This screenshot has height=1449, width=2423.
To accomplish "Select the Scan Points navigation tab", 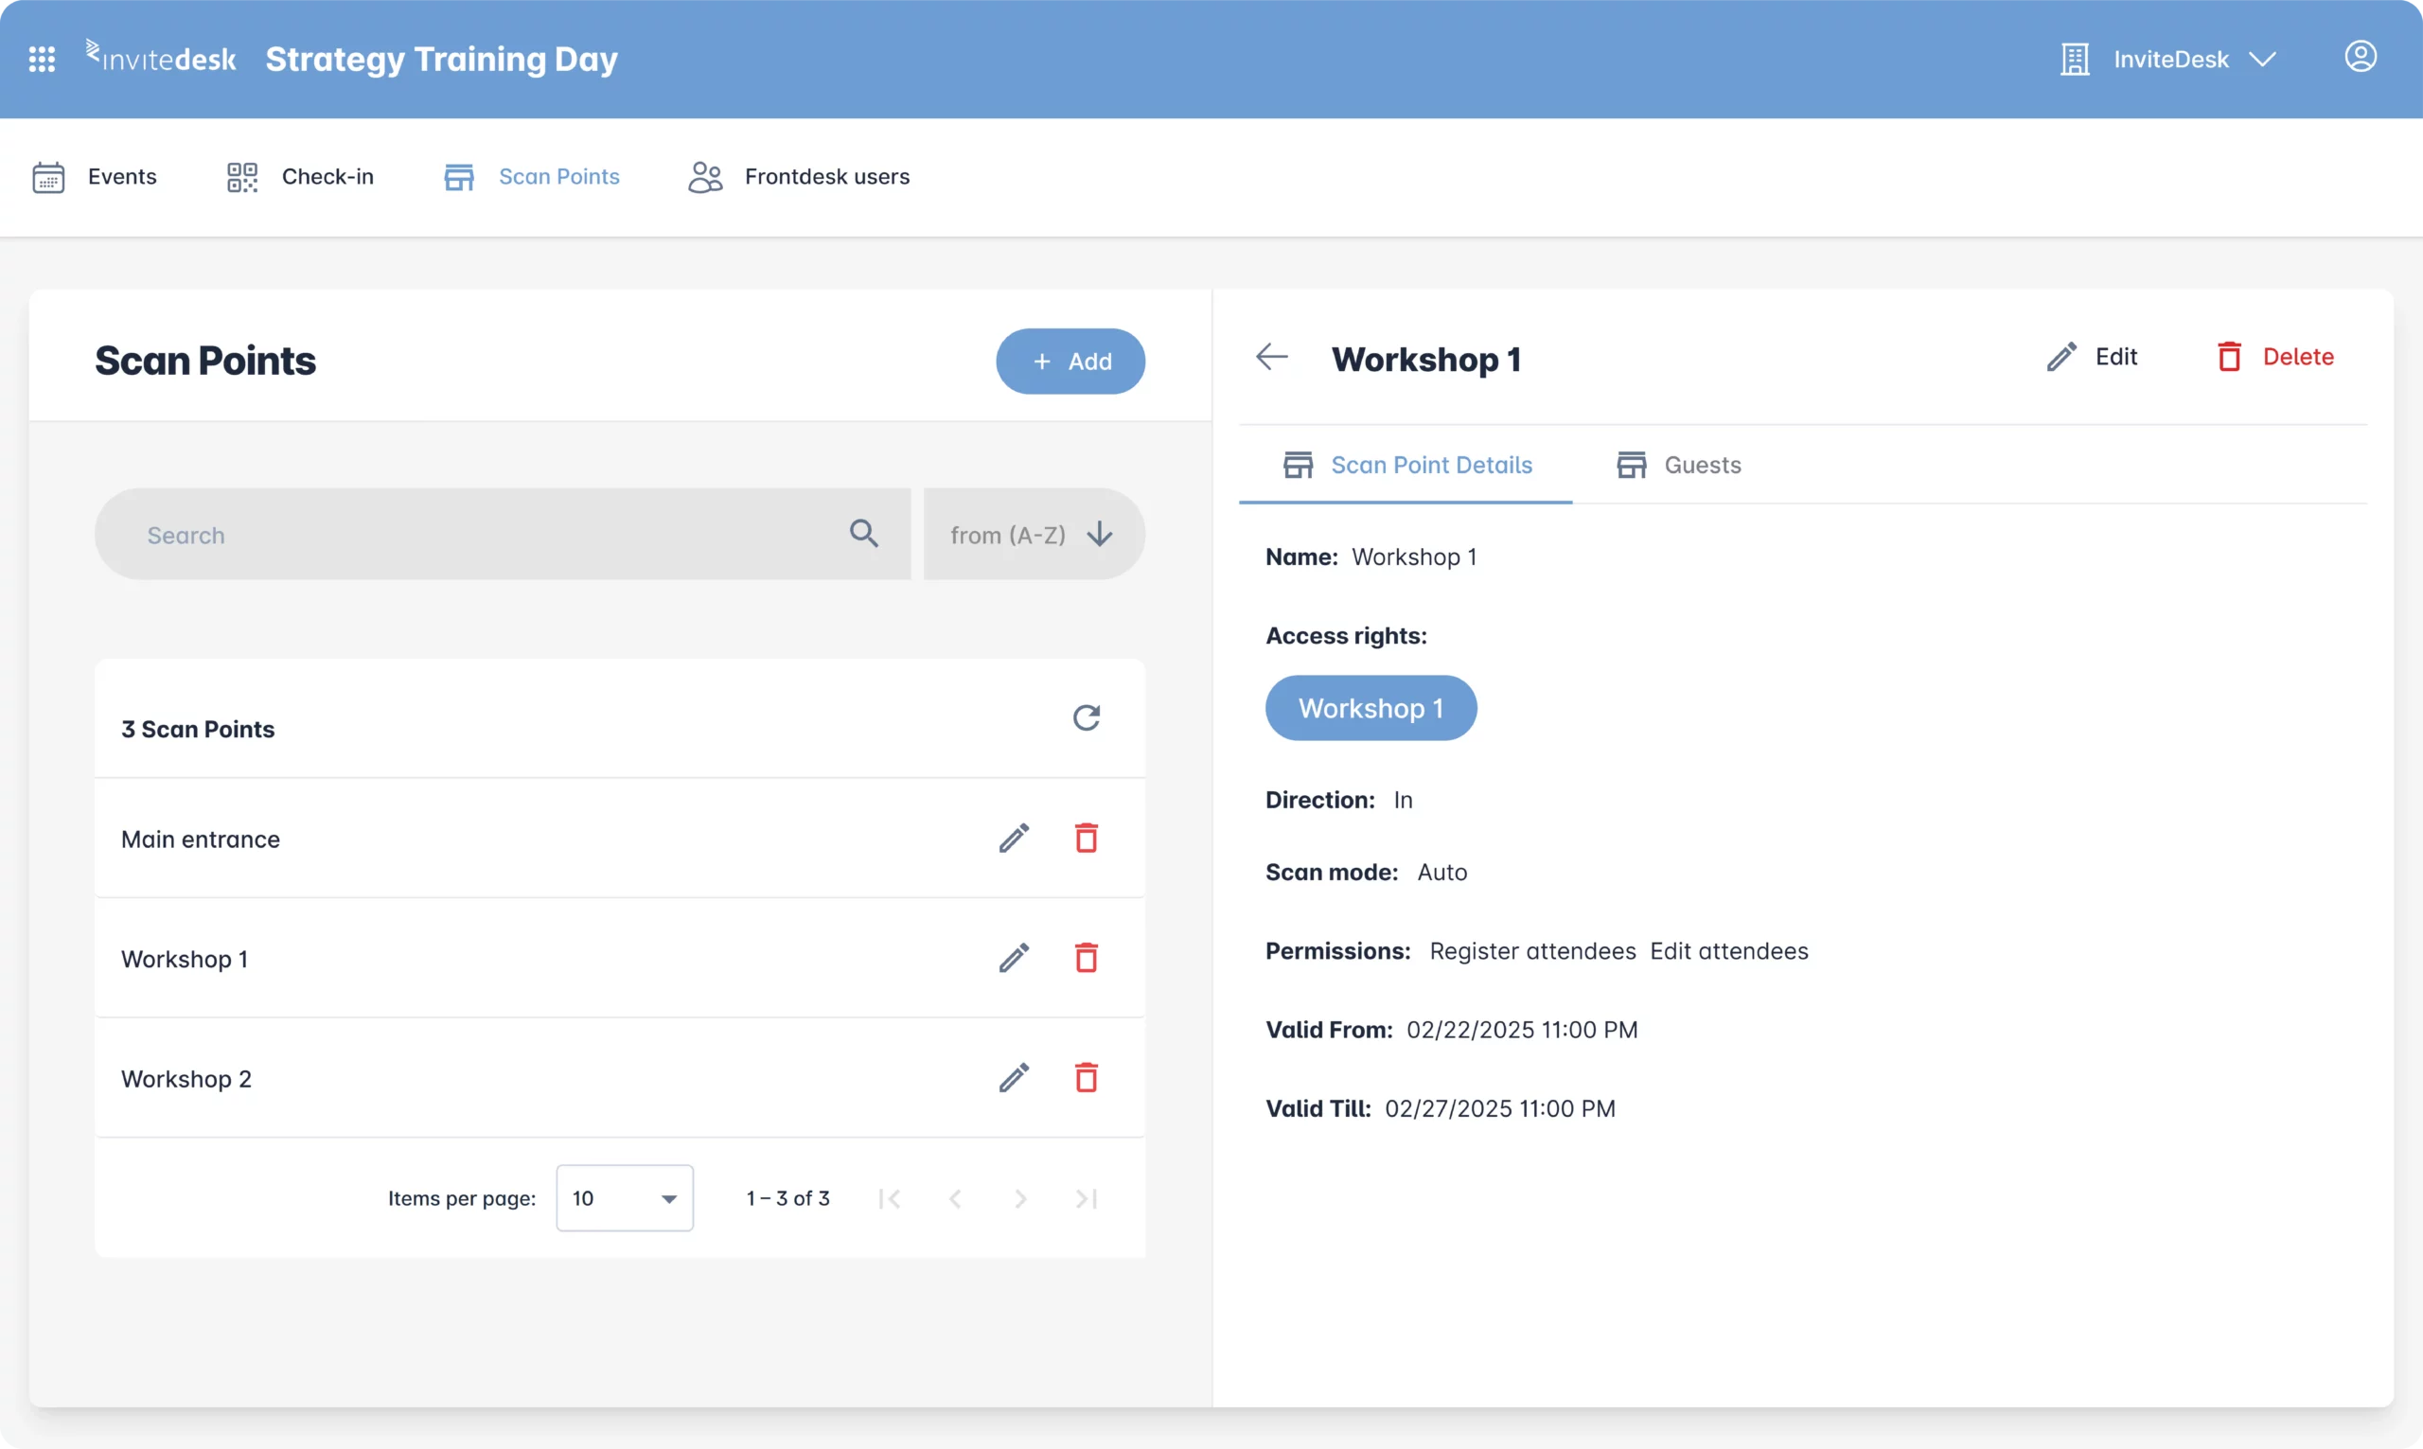I will pyautogui.click(x=531, y=177).
